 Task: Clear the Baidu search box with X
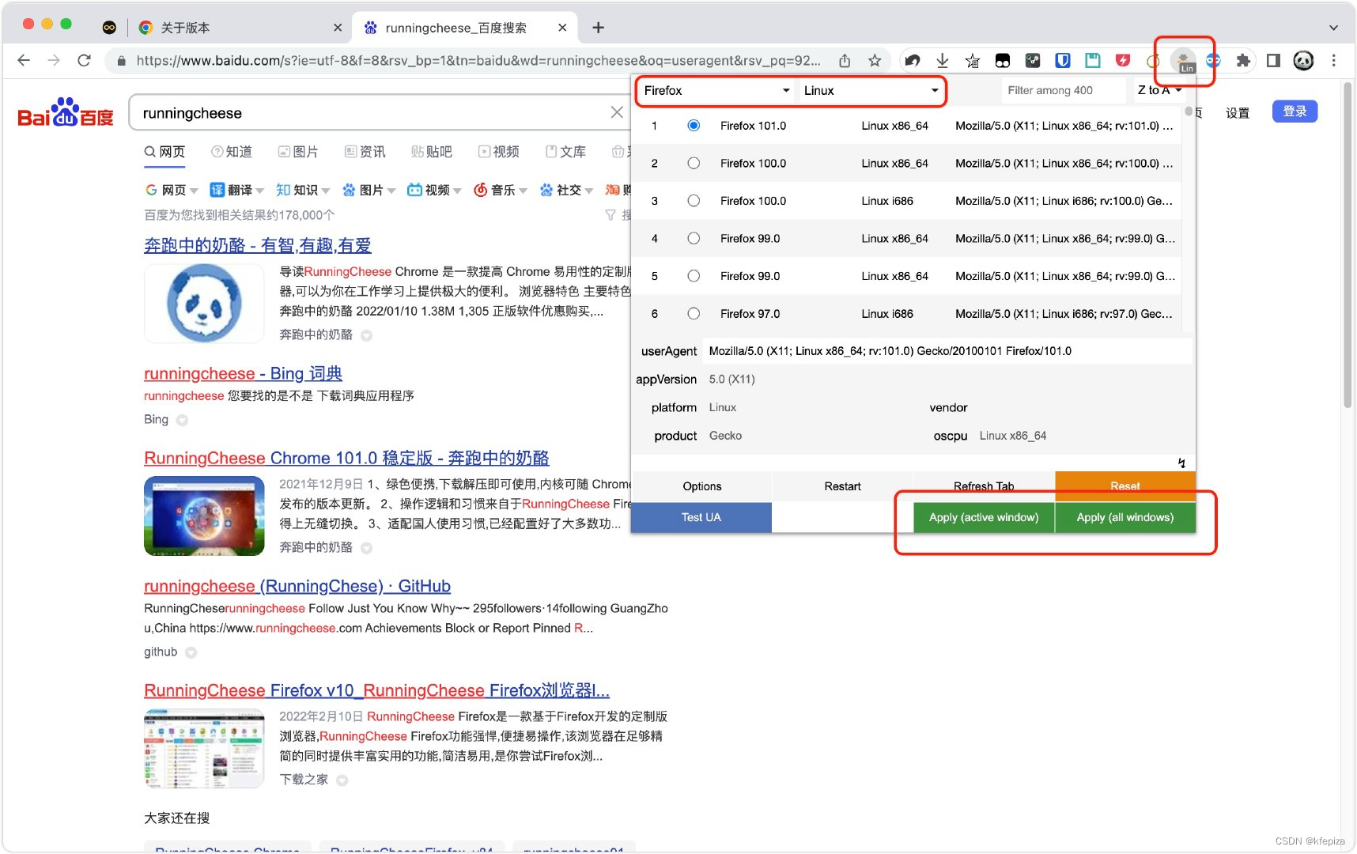[x=617, y=112]
